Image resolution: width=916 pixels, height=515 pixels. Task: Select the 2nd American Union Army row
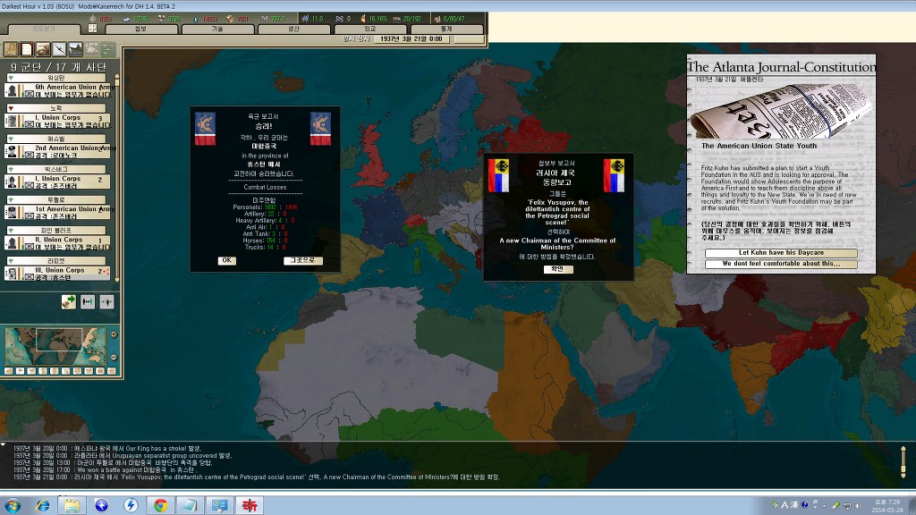[x=57, y=151]
